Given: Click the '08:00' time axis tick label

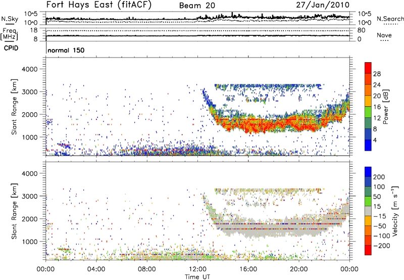Looking at the screenshot, I should 147,269.
